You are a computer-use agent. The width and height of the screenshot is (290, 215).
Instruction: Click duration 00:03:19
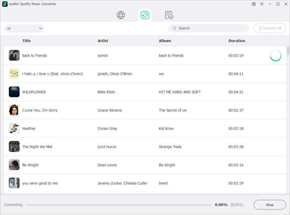236,56
